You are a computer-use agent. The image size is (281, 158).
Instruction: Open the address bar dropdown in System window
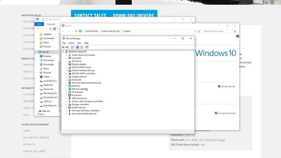click(x=195, y=31)
